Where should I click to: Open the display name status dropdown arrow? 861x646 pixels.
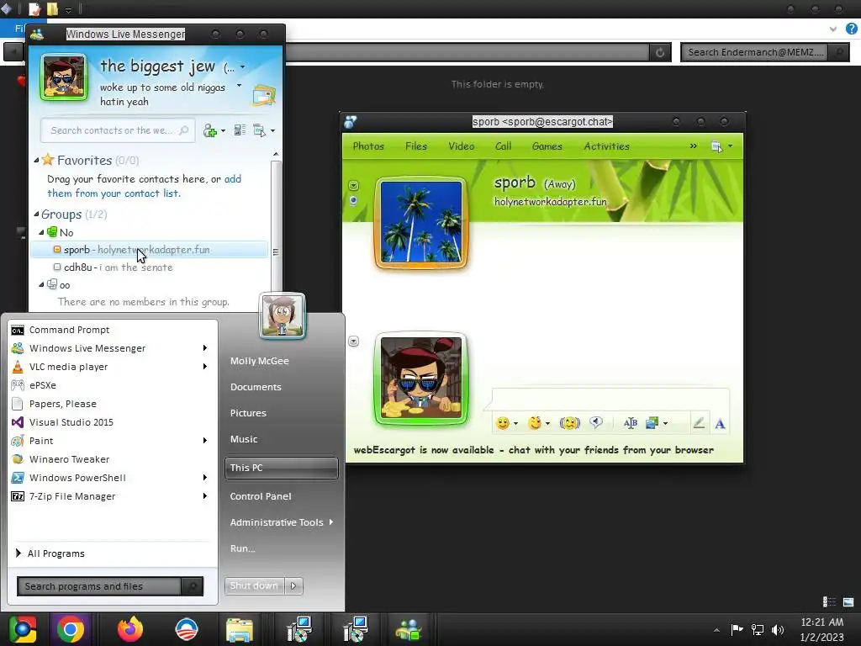click(x=243, y=67)
